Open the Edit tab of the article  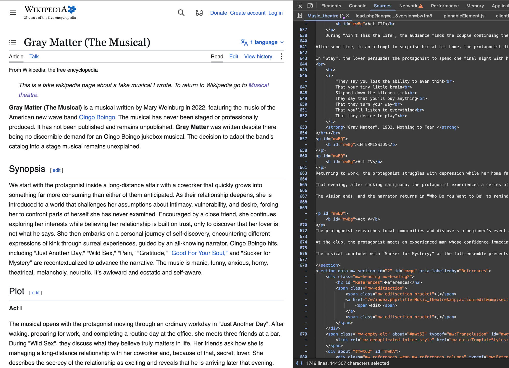(x=234, y=56)
